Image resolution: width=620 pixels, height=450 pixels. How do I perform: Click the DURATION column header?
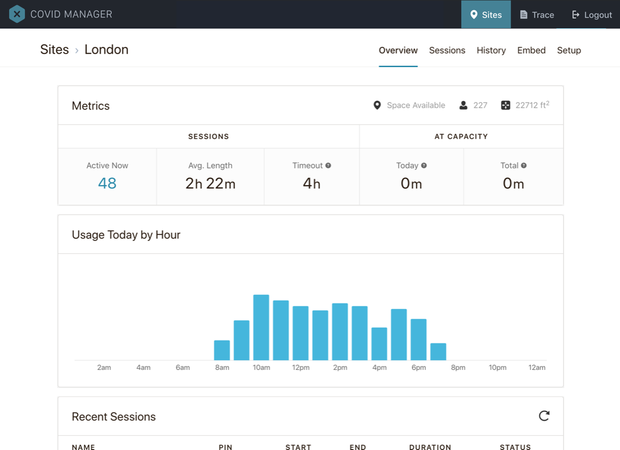(430, 447)
